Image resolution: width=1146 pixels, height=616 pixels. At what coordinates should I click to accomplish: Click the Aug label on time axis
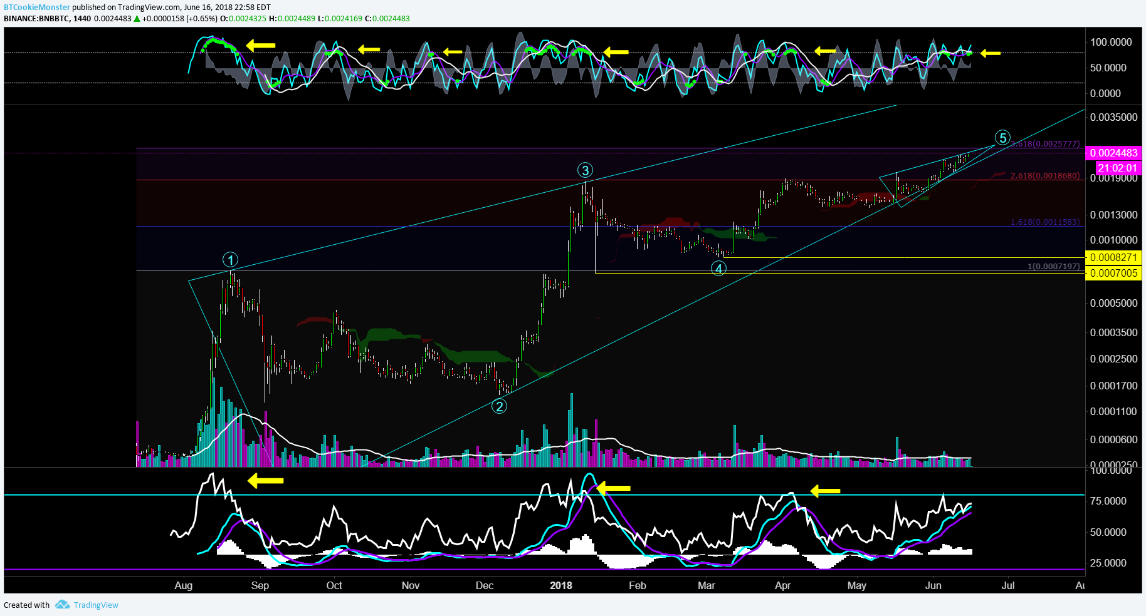pyautogui.click(x=184, y=585)
